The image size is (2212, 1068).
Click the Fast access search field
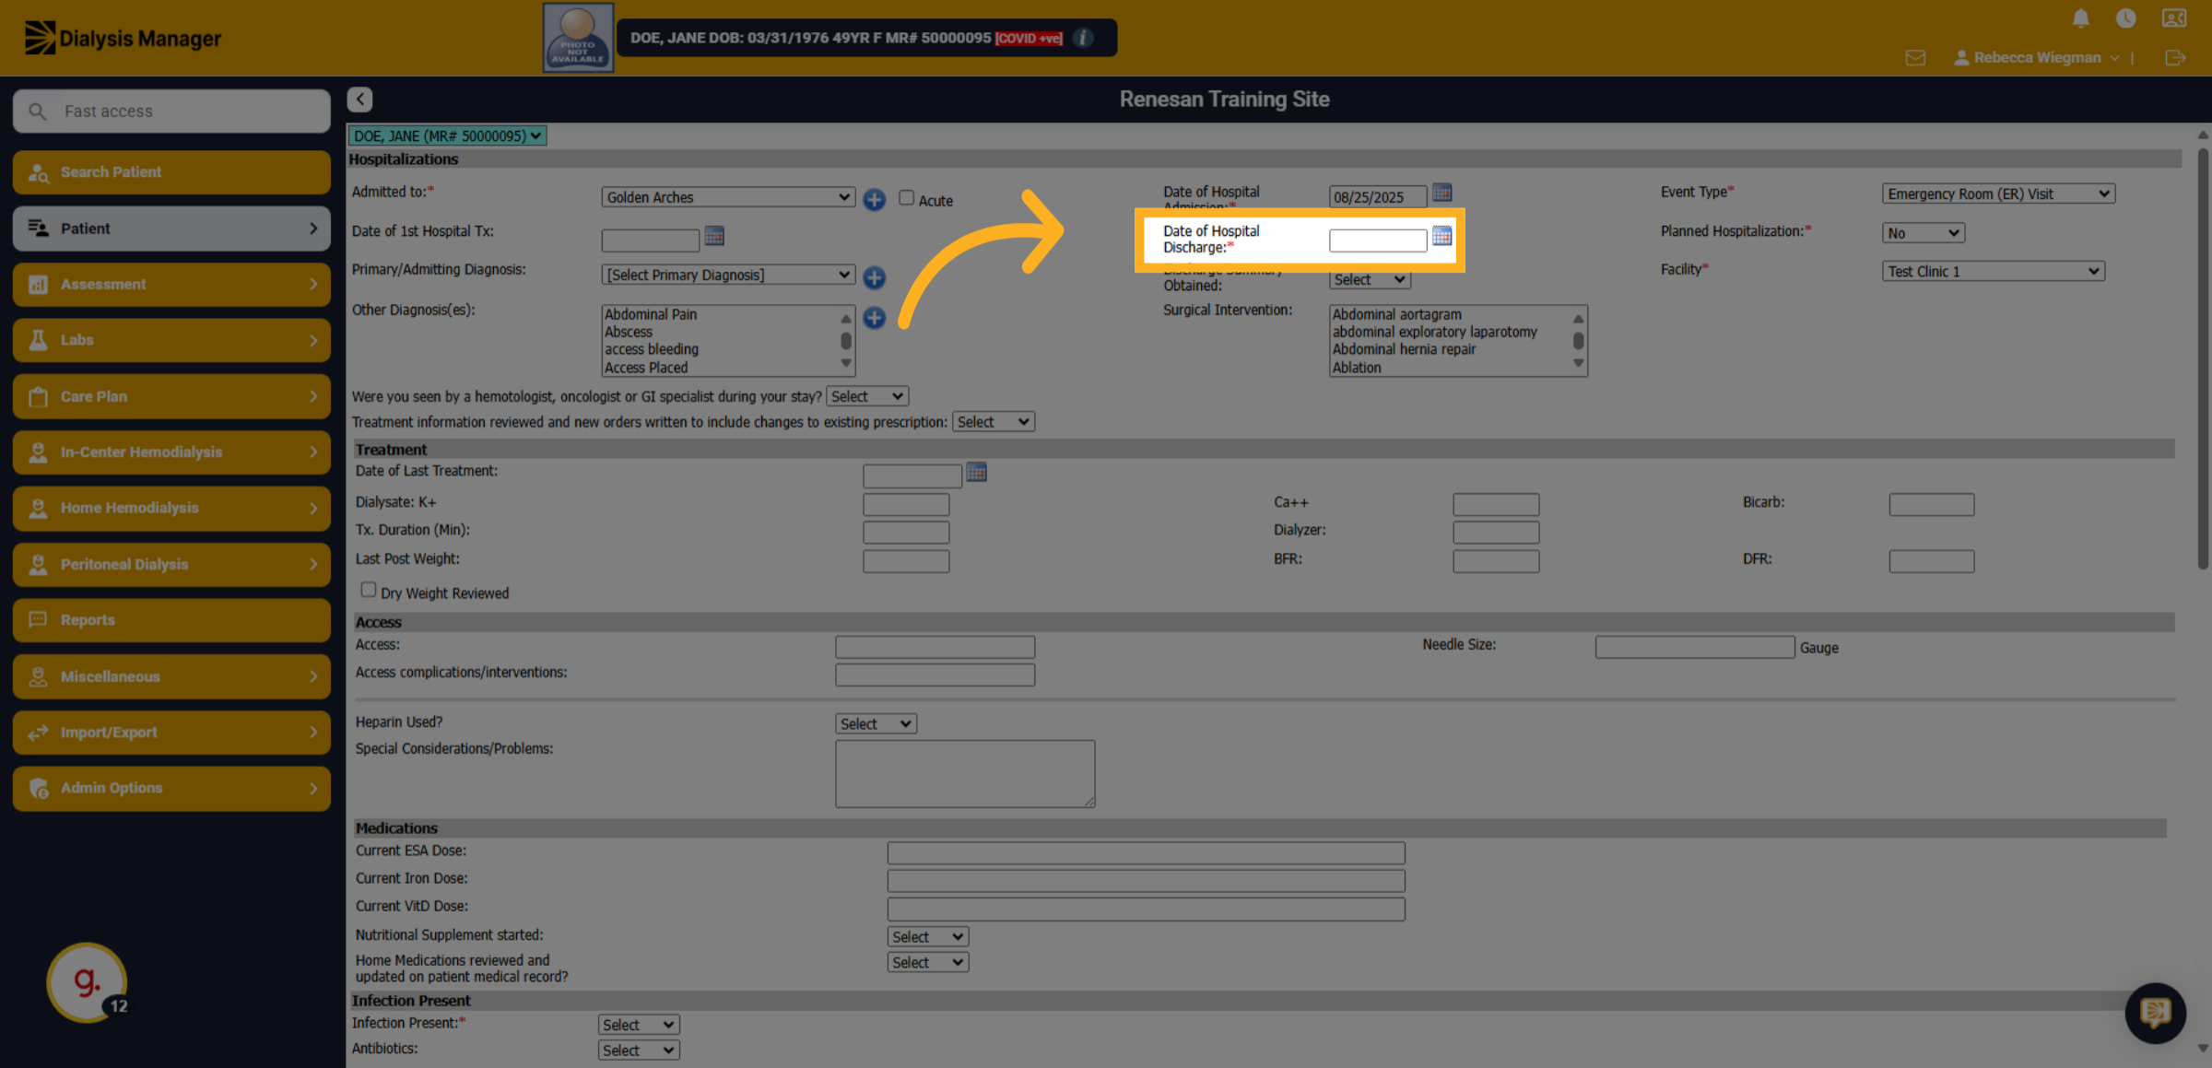tap(171, 111)
